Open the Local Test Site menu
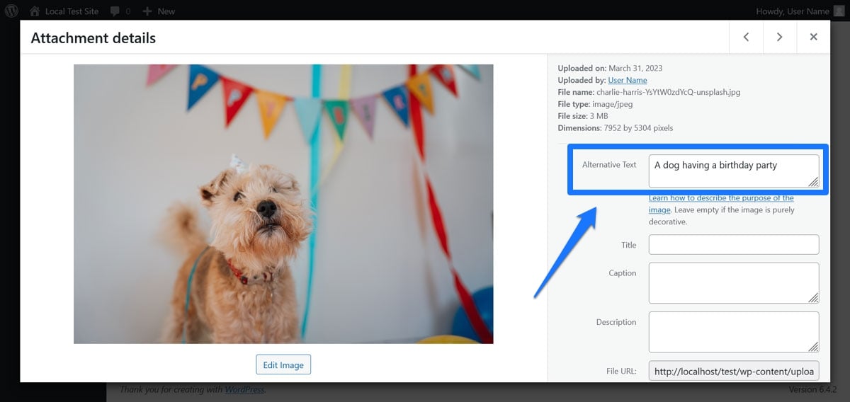 [72, 11]
